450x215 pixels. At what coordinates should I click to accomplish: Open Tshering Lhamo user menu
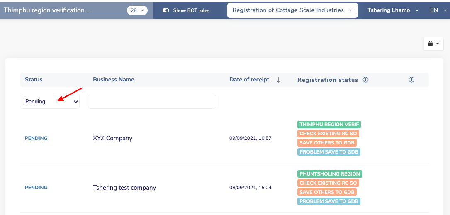[x=393, y=10]
